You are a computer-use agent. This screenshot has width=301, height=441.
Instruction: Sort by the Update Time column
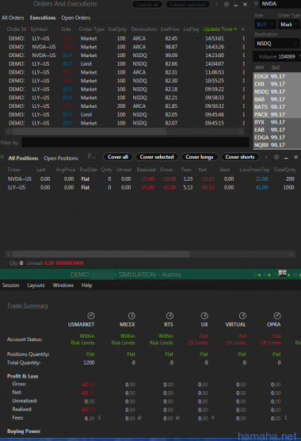[x=220, y=29]
